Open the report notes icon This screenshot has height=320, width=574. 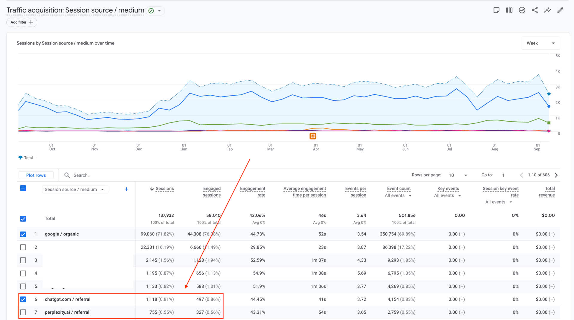click(496, 10)
